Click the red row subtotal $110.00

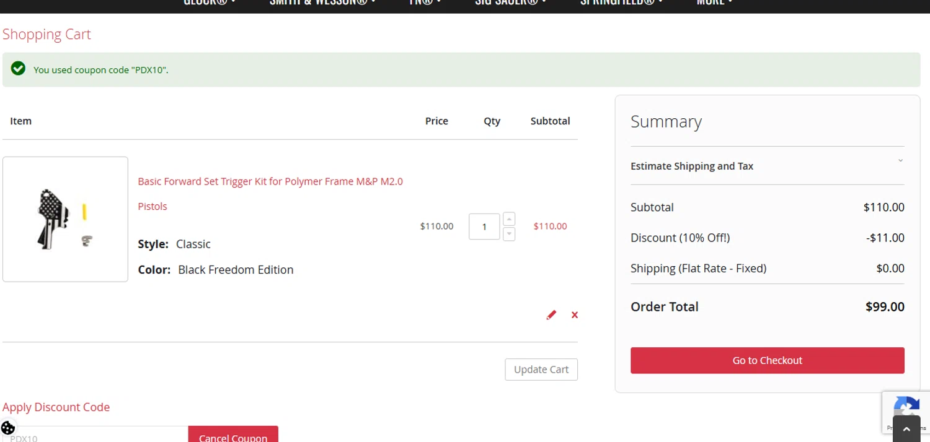coord(550,226)
